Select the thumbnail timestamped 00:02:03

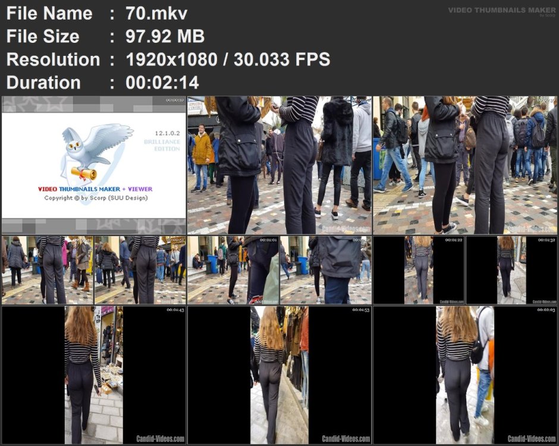(465, 375)
